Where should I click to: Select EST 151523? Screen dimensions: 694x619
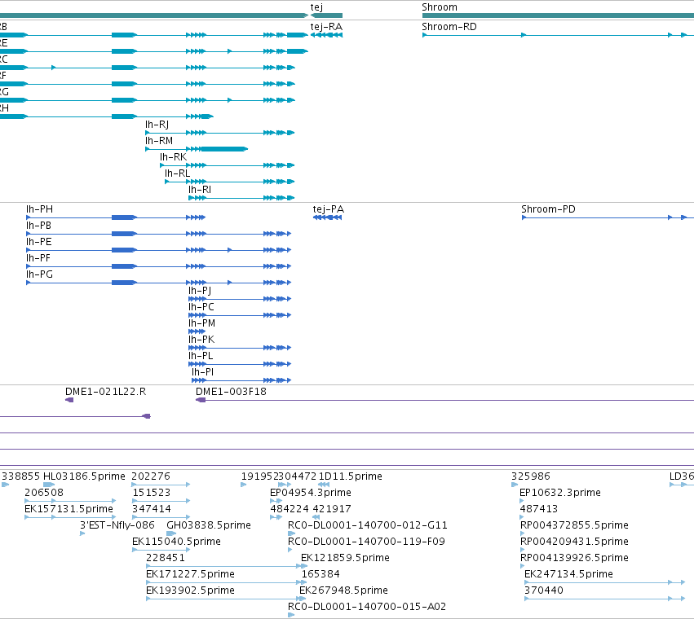[x=152, y=493]
